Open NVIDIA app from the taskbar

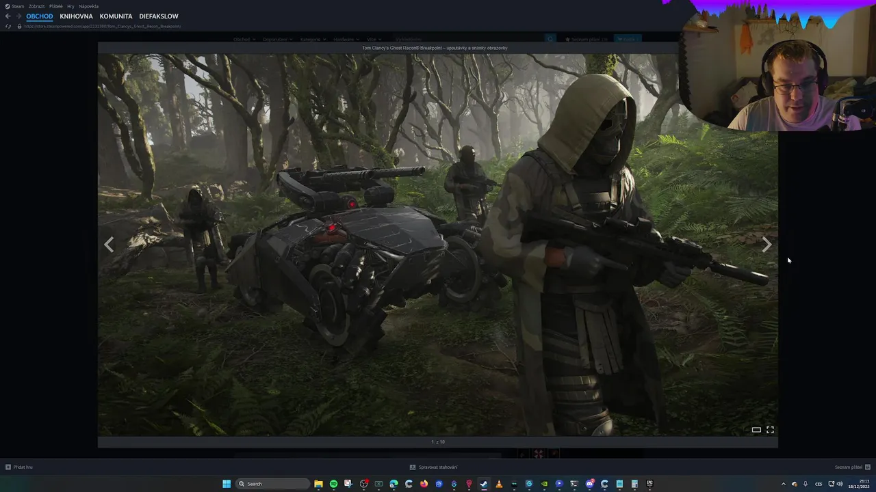pyautogui.click(x=544, y=484)
